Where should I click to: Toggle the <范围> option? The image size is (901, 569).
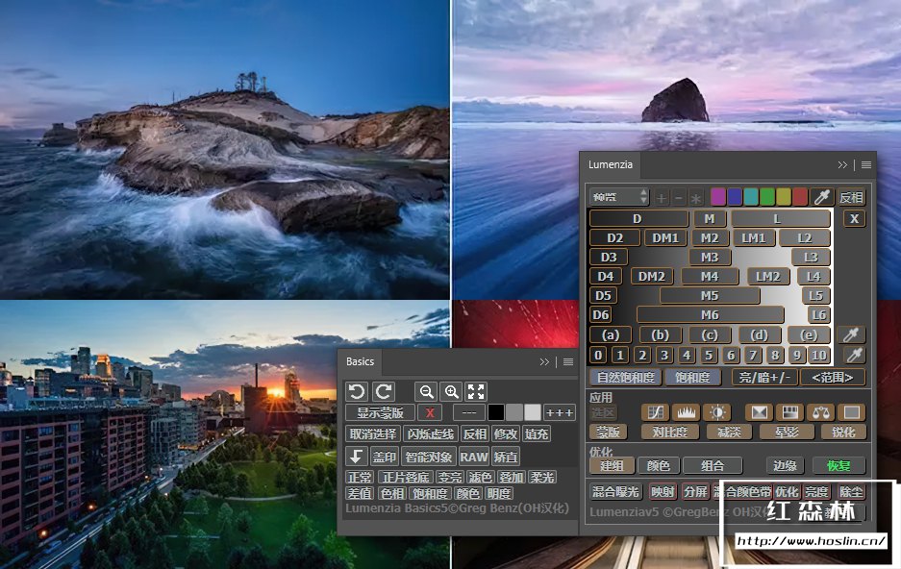[833, 377]
